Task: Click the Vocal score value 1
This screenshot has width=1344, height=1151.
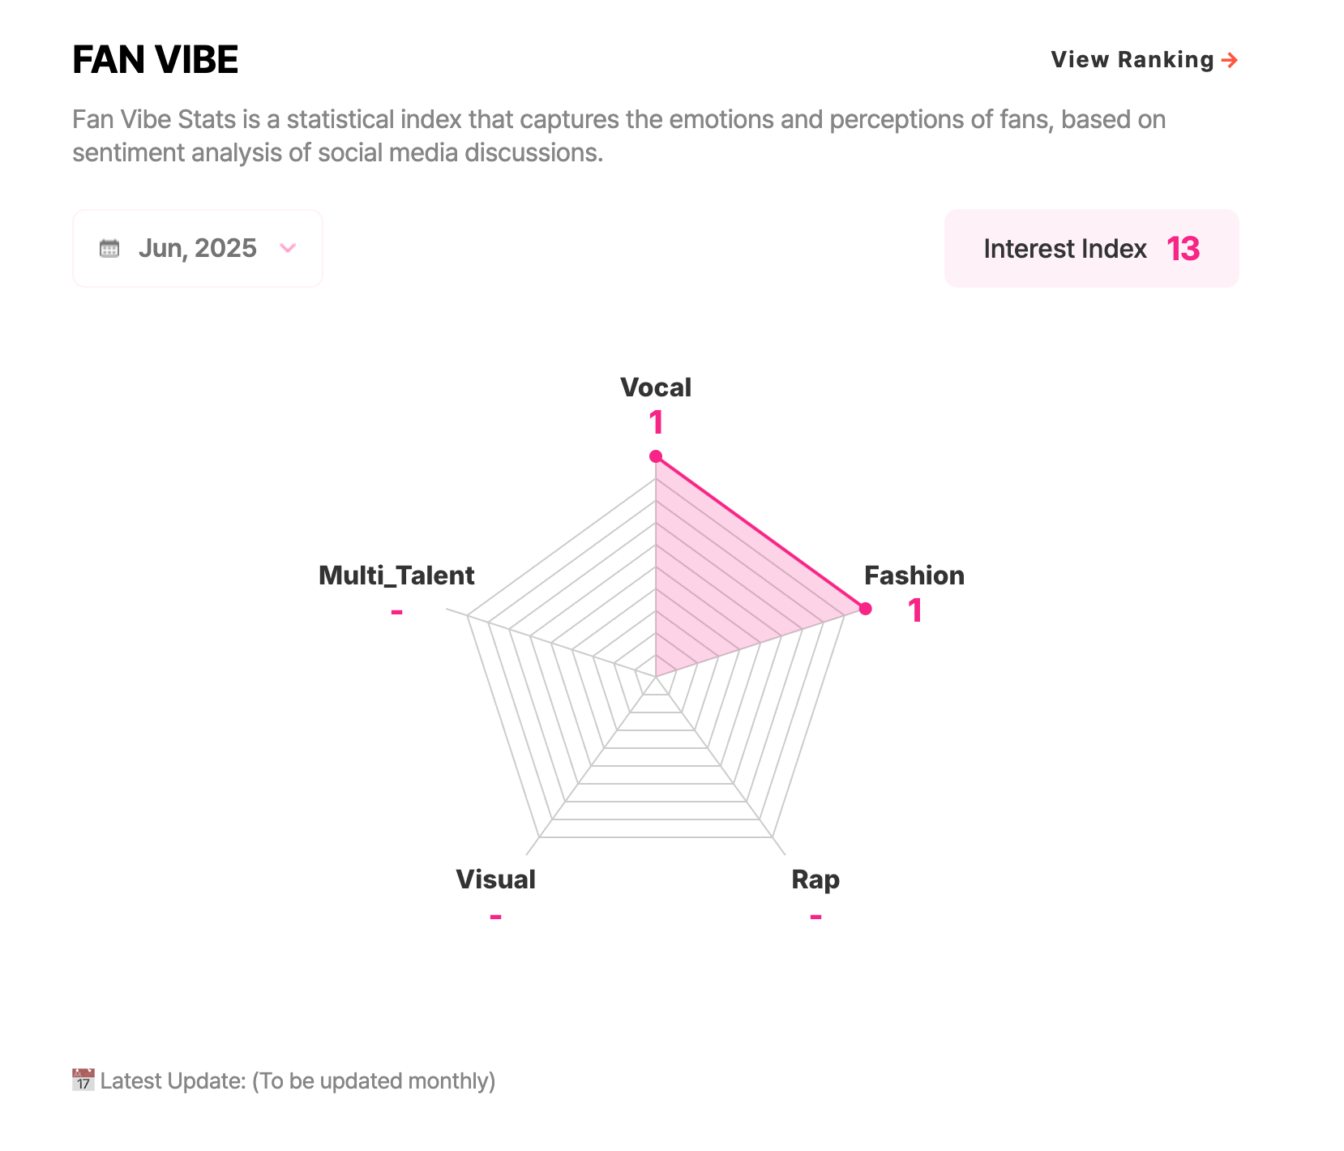Action: tap(656, 423)
